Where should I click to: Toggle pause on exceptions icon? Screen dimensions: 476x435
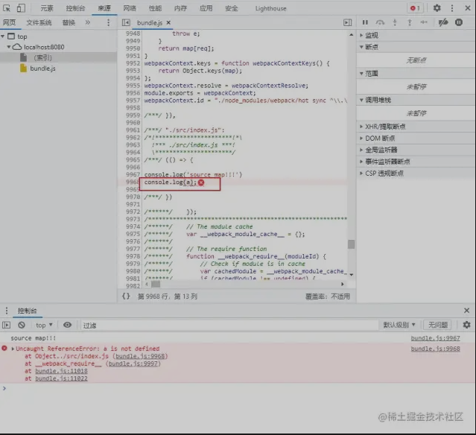click(x=459, y=22)
